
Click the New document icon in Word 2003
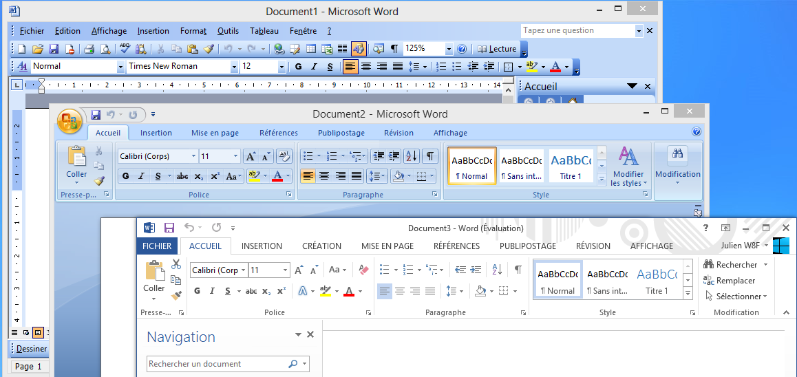[x=21, y=49]
